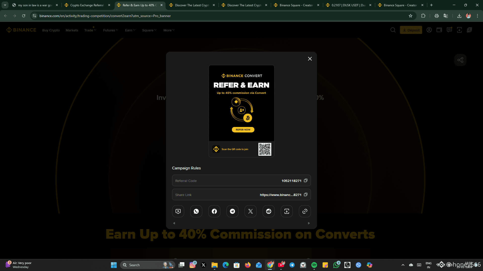Open Chrome extensions puzzle icon
This screenshot has height=271, width=483.
pos(423,16)
